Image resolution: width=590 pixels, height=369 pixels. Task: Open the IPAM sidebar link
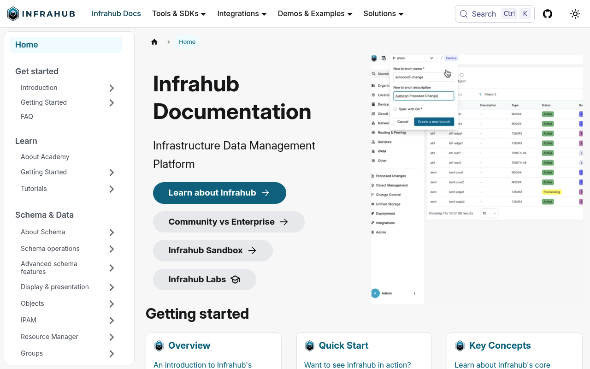(x=29, y=320)
